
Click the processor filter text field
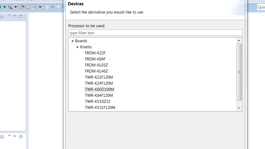click(x=155, y=33)
